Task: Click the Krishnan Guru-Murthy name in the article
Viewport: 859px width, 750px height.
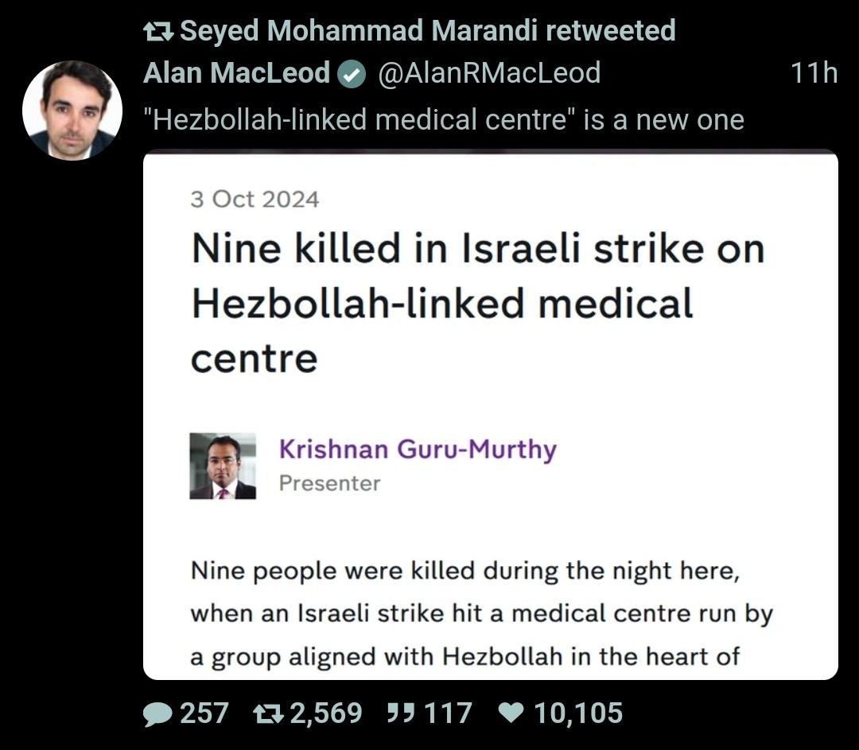Action: pos(418,449)
